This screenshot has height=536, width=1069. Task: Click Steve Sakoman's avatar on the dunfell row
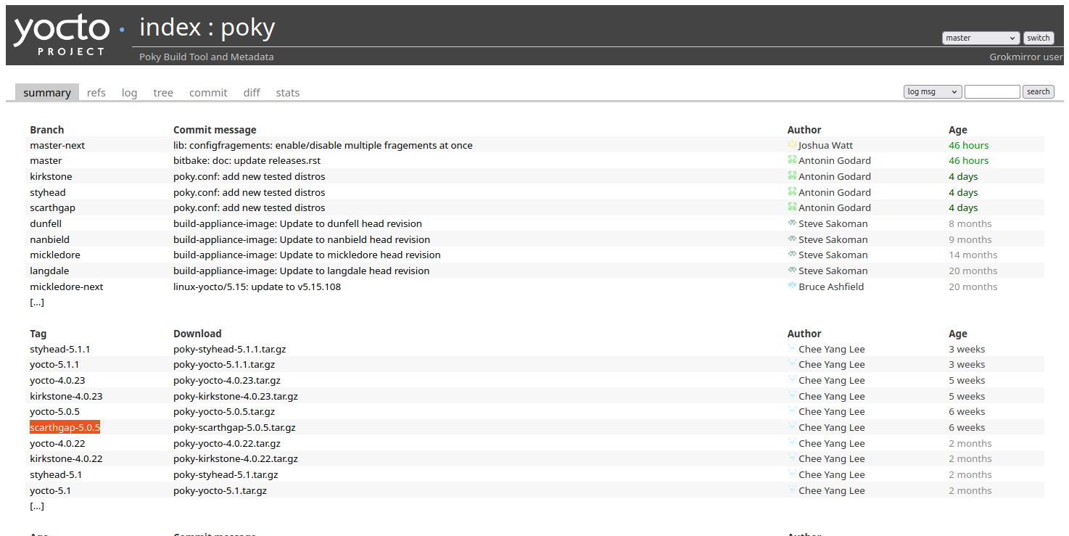coord(791,223)
